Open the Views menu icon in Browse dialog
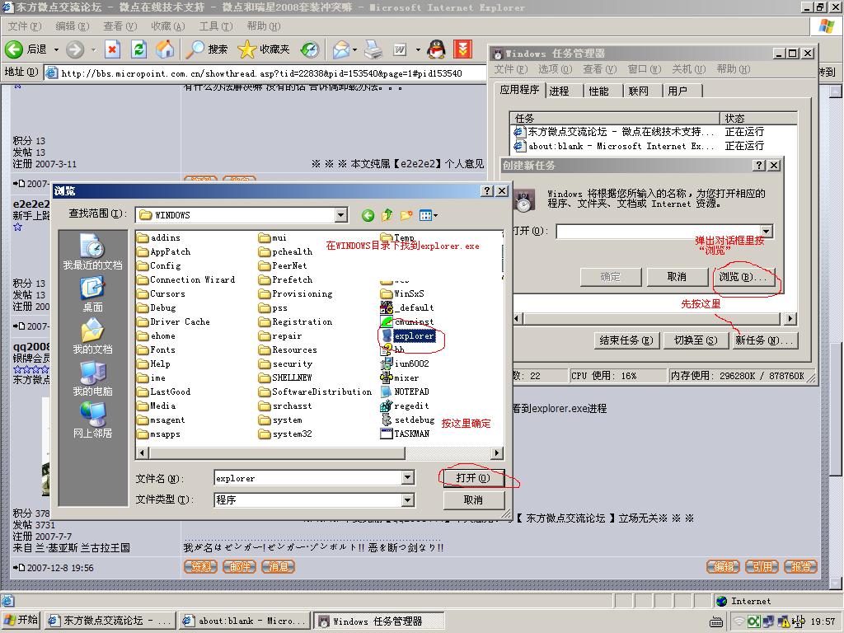 coord(429,215)
